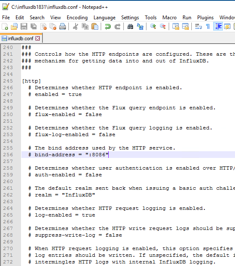Viewport: 235px width, 266px height.
Task: Save the file with the Save icon
Action: (24, 27)
